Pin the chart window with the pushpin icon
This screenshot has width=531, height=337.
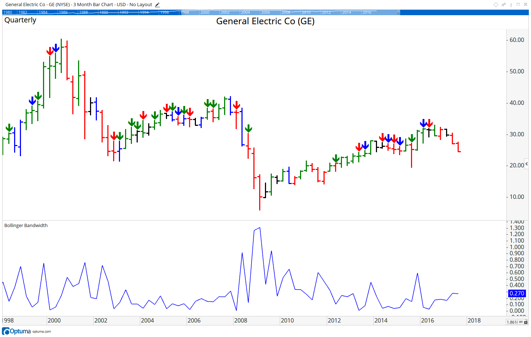(504, 5)
